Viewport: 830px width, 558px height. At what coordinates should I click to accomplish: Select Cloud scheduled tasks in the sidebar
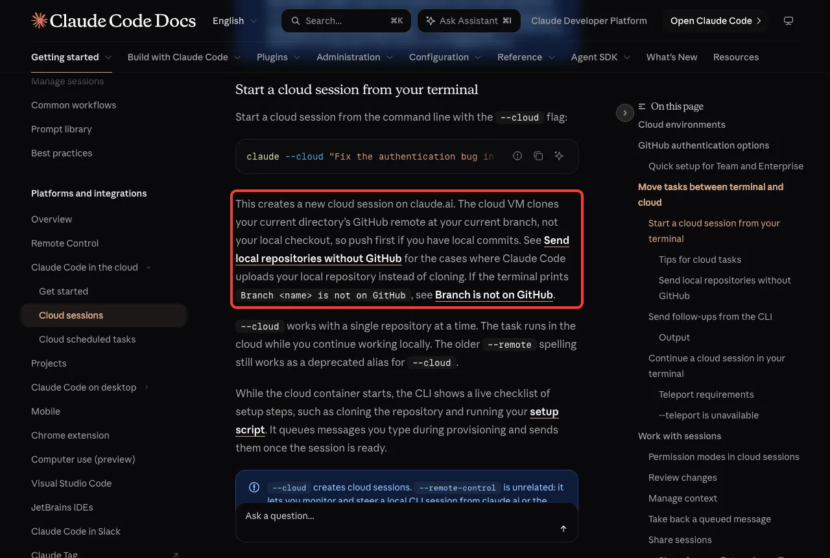pos(88,339)
